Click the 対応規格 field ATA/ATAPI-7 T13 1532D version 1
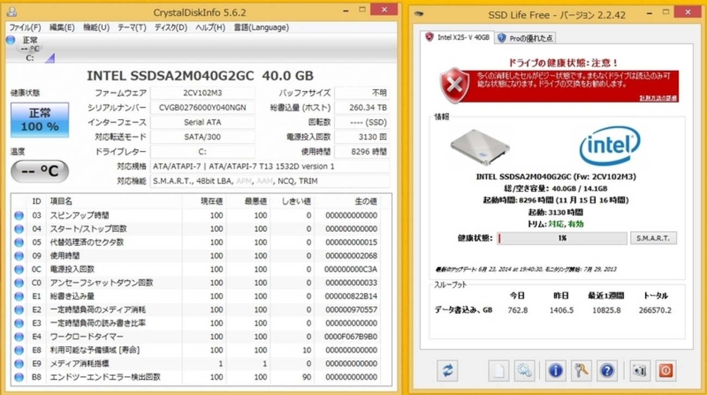Viewport: 707px width, 395px height. coord(270,166)
